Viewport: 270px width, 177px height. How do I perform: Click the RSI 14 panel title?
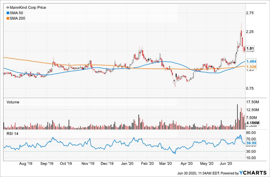click(12, 134)
